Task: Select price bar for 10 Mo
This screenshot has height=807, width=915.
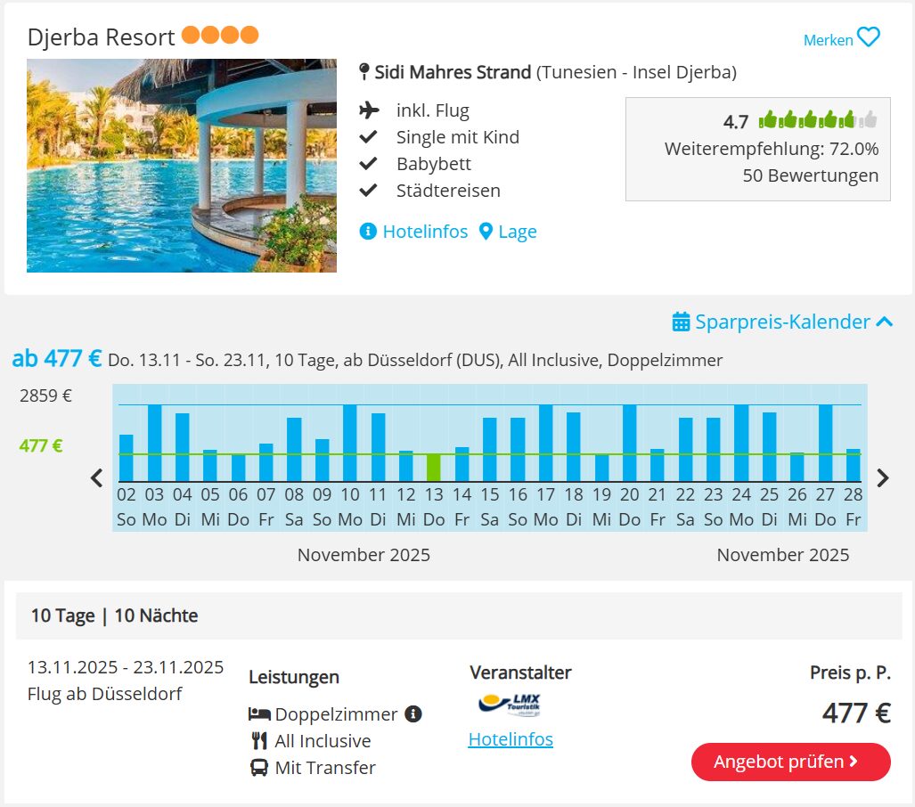Action: coord(350,443)
